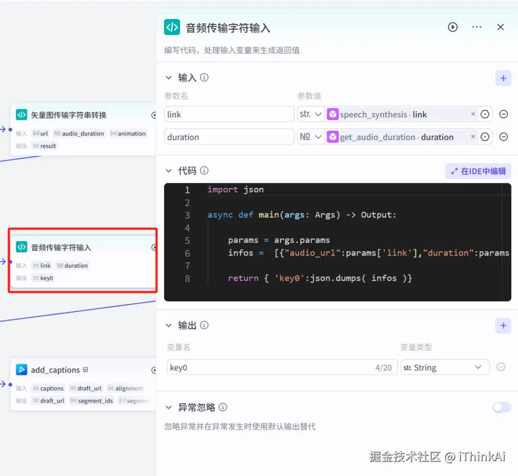Remove speech_synthesis reference with its x

pos(473,114)
